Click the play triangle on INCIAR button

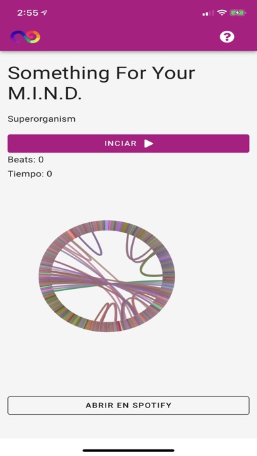[149, 143]
